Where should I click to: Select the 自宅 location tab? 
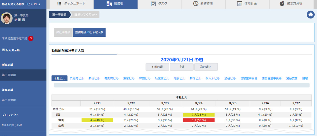pyautogui.click(x=305, y=78)
